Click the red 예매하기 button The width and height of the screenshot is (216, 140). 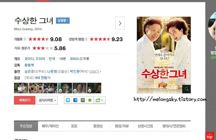[x=25, y=100]
